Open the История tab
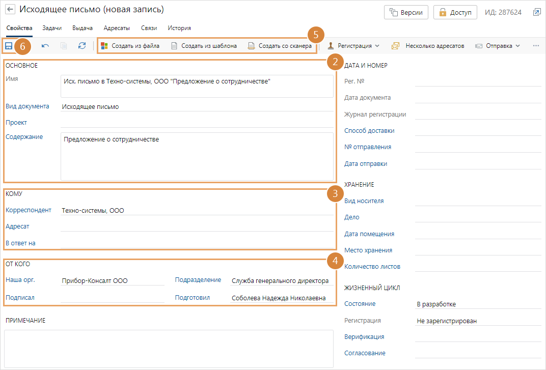Screen dimensions: 546x370 [x=179, y=28]
